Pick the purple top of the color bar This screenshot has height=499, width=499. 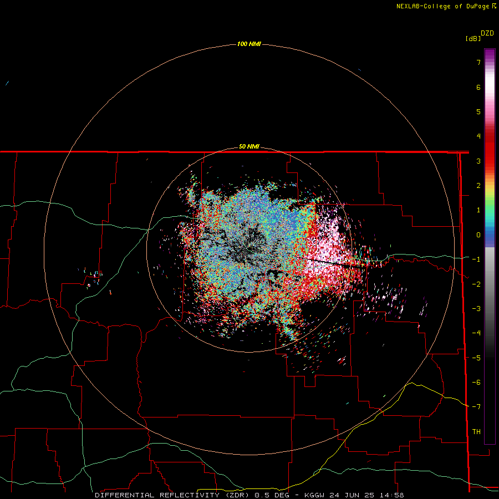pos(490,54)
